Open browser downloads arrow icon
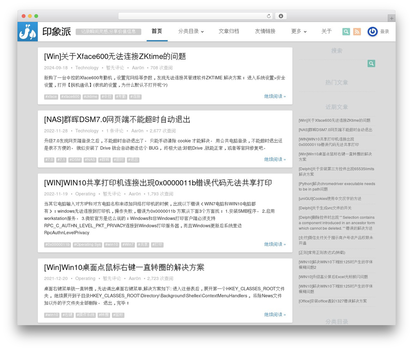The image size is (413, 350). point(281,16)
